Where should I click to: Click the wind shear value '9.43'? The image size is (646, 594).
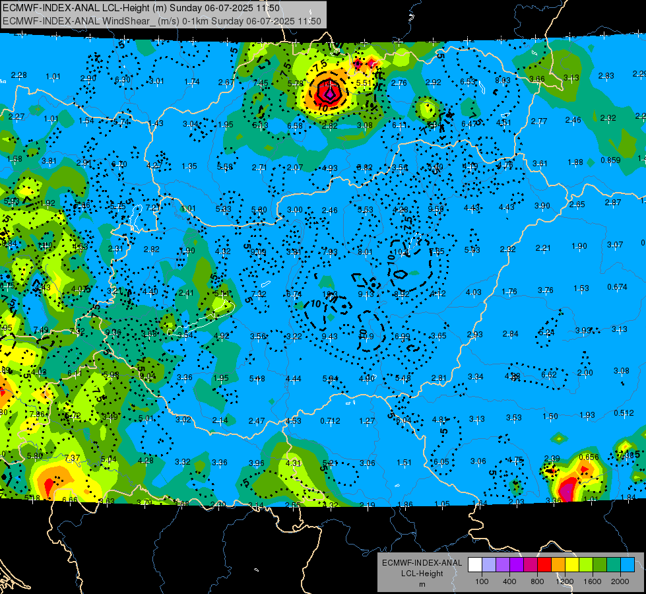(329, 337)
